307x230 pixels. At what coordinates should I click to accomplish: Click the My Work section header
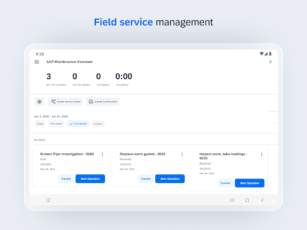tap(40, 140)
